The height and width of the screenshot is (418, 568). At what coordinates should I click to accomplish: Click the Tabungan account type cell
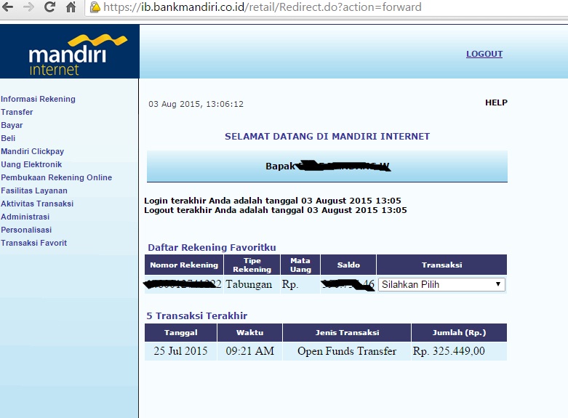[252, 284]
